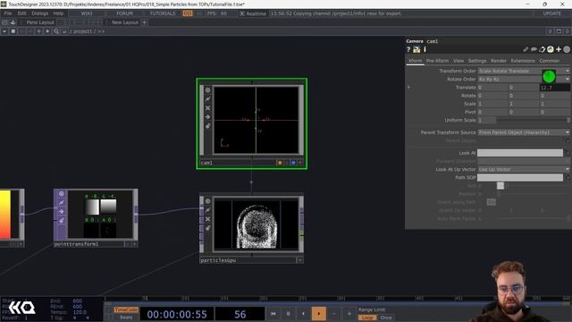572x322 pixels.
Task: Click the bottom sidebar icon on cam1 node
Action: click(x=207, y=126)
